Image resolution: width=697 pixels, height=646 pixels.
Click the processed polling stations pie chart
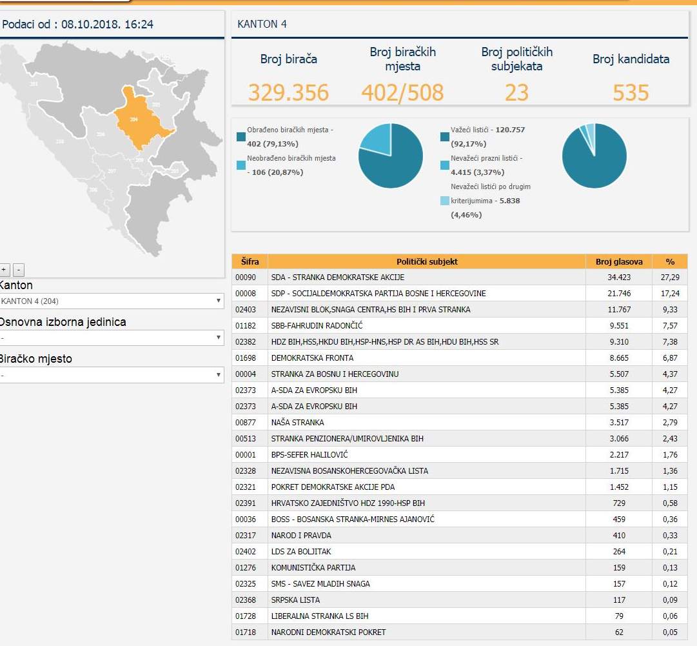point(391,156)
